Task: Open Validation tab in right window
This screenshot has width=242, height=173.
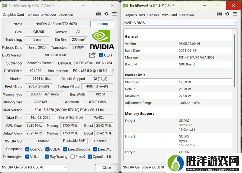Action: (186, 15)
